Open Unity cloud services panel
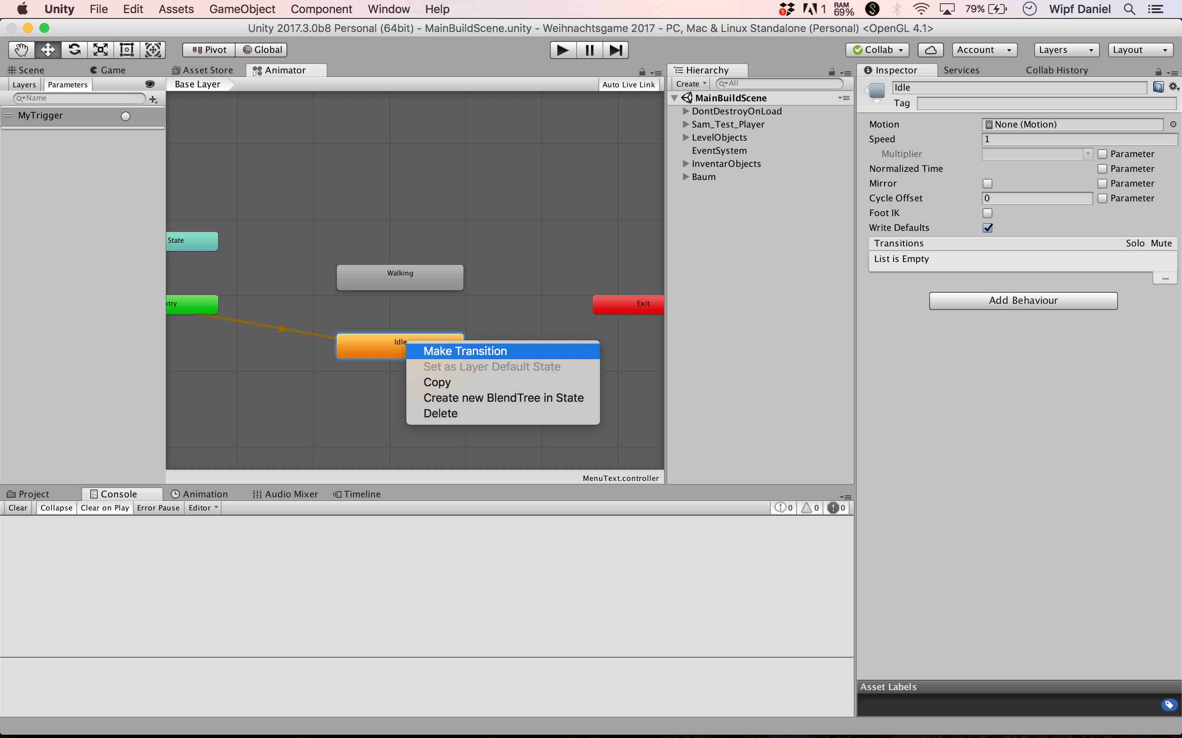The height and width of the screenshot is (738, 1182). (930, 49)
